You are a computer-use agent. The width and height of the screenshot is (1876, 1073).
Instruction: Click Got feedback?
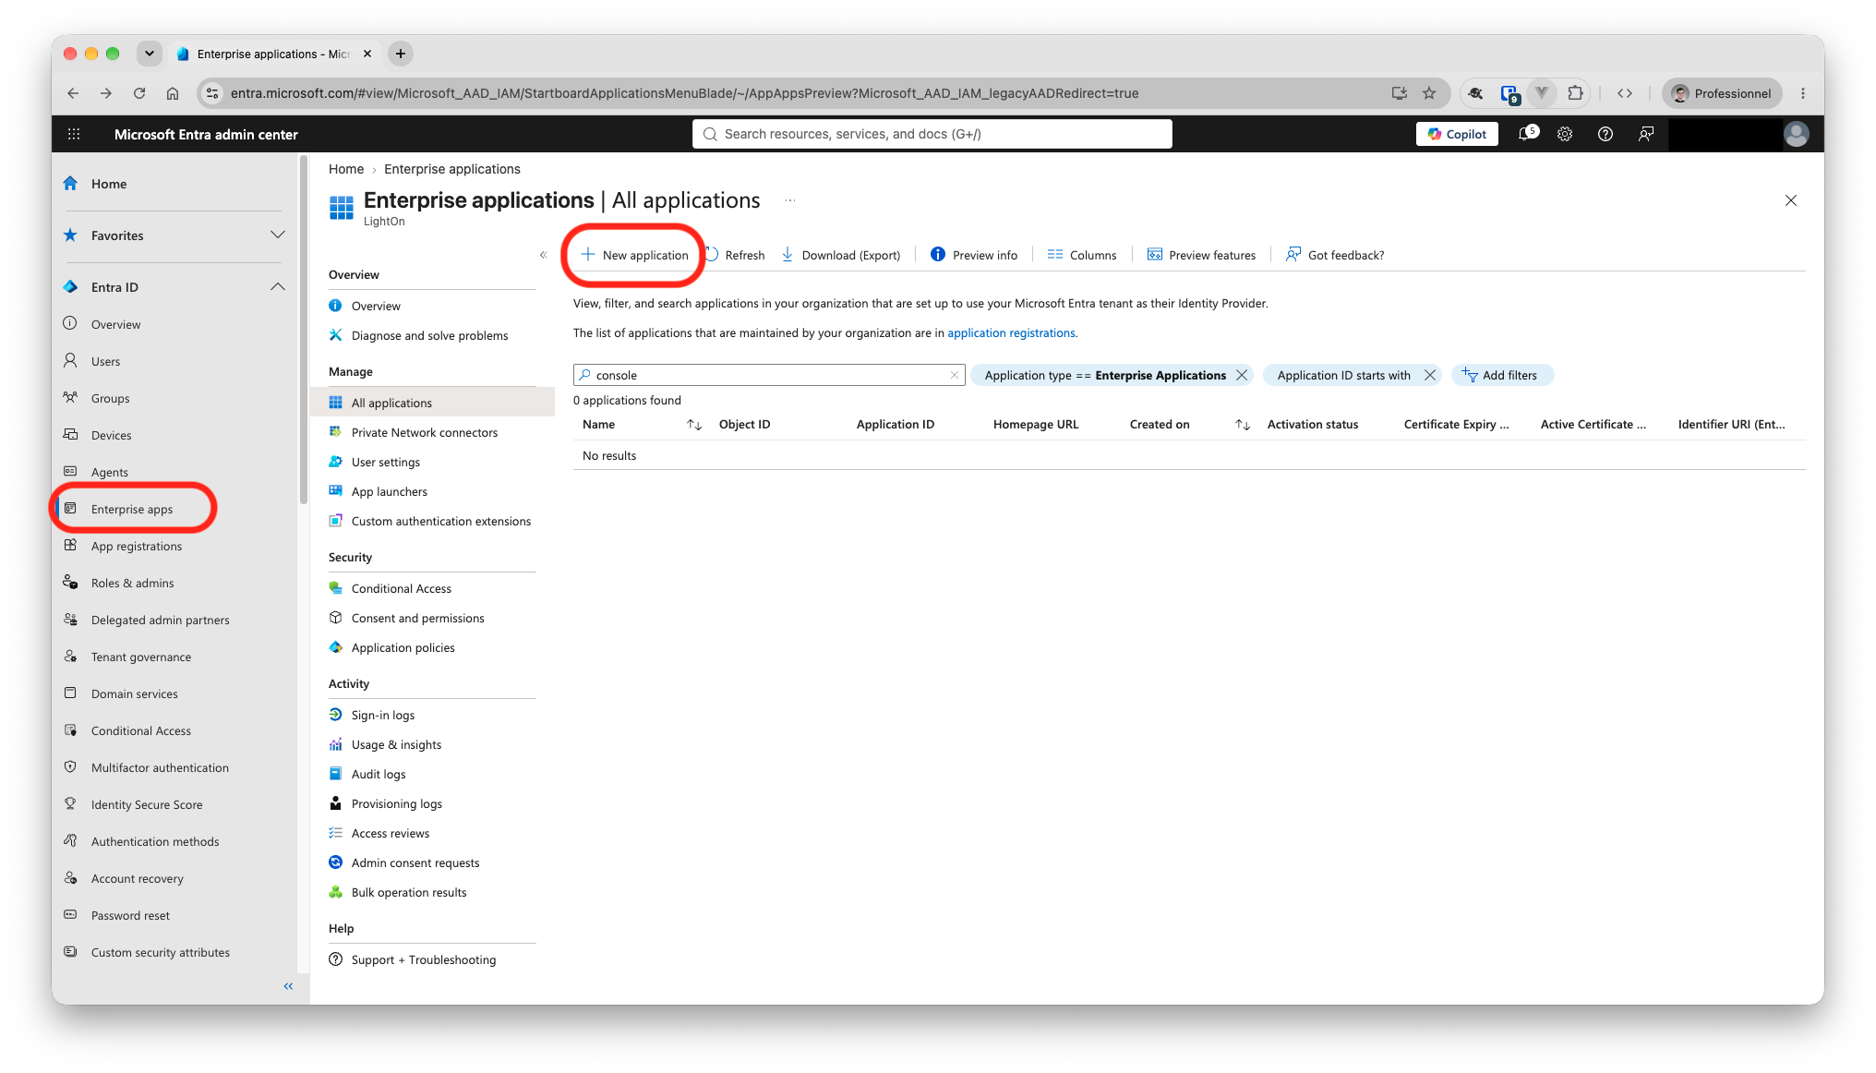[x=1335, y=255]
